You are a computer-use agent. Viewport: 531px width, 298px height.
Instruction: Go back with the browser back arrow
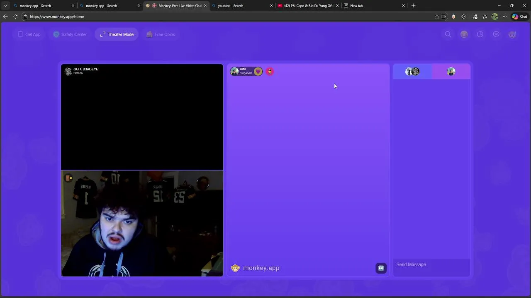coord(5,17)
